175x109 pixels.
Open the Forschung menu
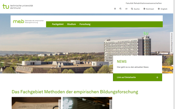click(85, 24)
